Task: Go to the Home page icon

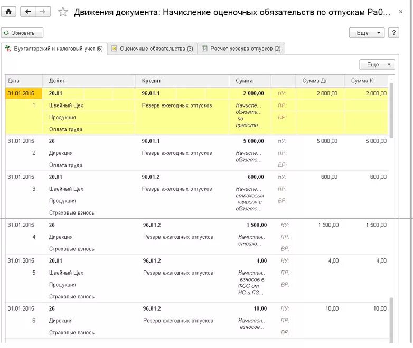Action: click(8, 12)
